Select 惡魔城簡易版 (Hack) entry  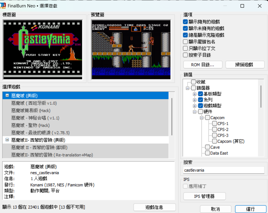(x=85, y=110)
